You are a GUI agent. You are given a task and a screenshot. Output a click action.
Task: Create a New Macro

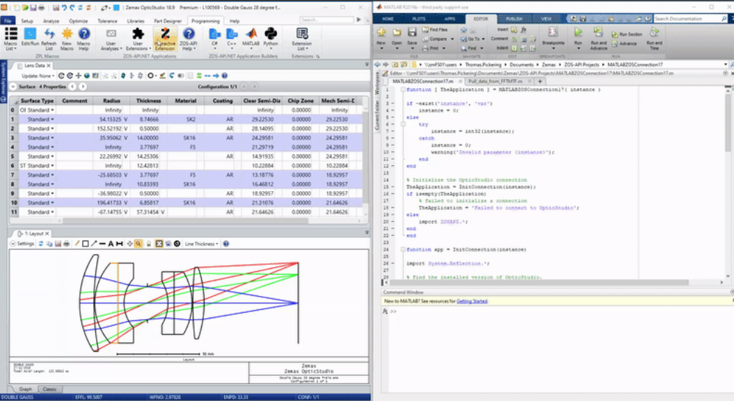(x=67, y=39)
